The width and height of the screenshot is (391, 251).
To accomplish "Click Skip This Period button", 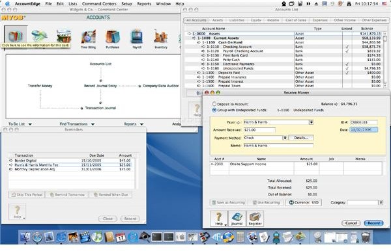I will [27, 194].
